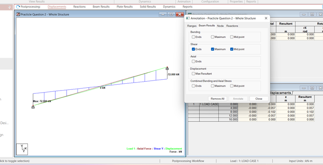Click the Whole Structure window title icon
Viewport: 323px width, 165px height.
pyautogui.click(x=18, y=14)
